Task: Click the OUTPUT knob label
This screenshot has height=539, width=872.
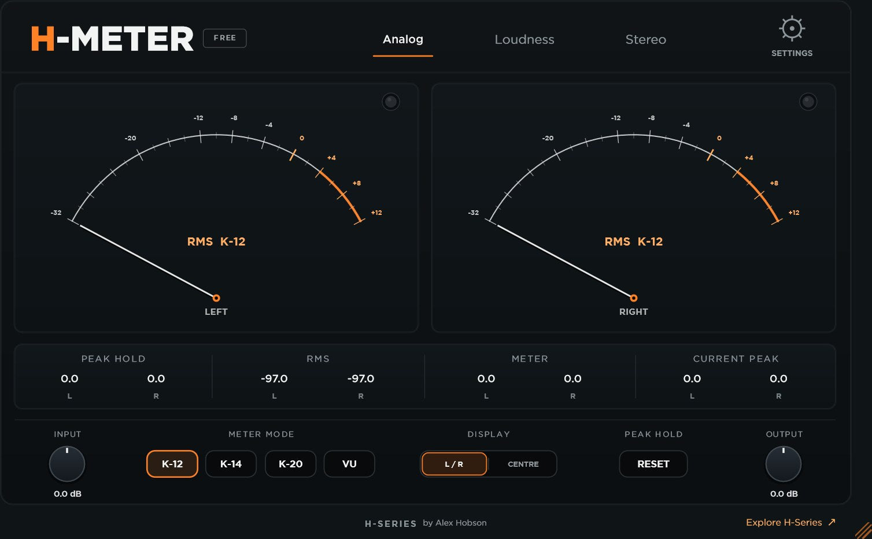Action: click(x=784, y=434)
